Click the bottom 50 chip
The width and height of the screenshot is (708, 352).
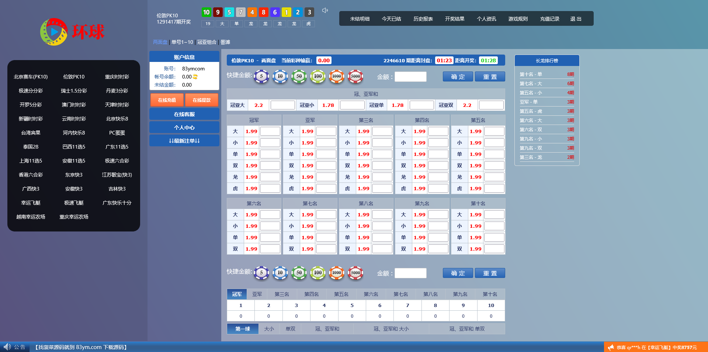pyautogui.click(x=299, y=273)
